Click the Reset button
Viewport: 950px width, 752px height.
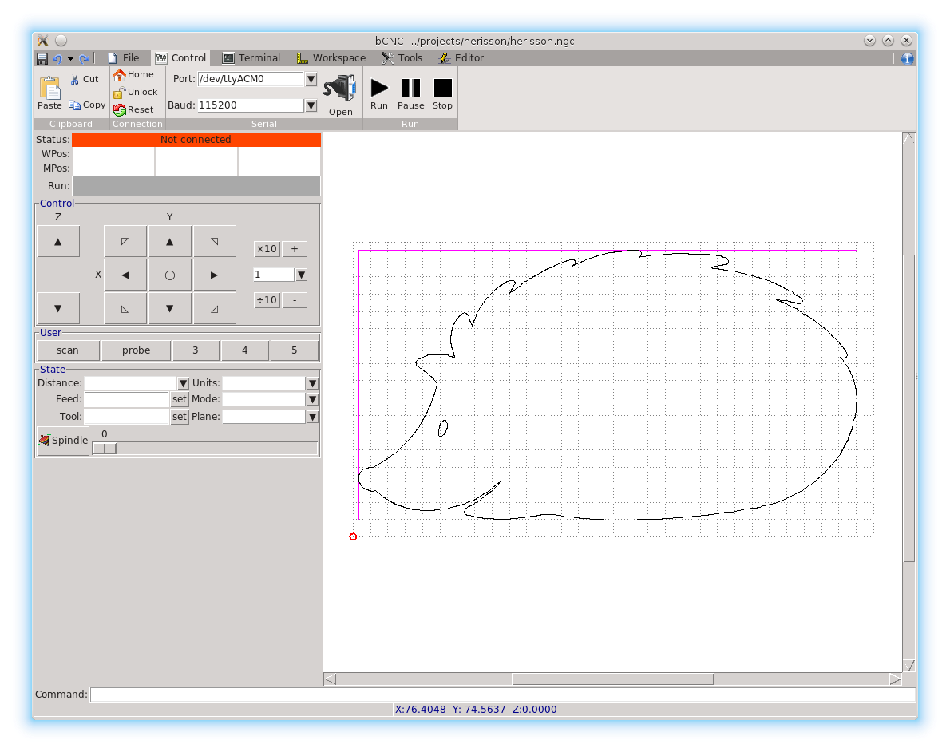pos(134,109)
